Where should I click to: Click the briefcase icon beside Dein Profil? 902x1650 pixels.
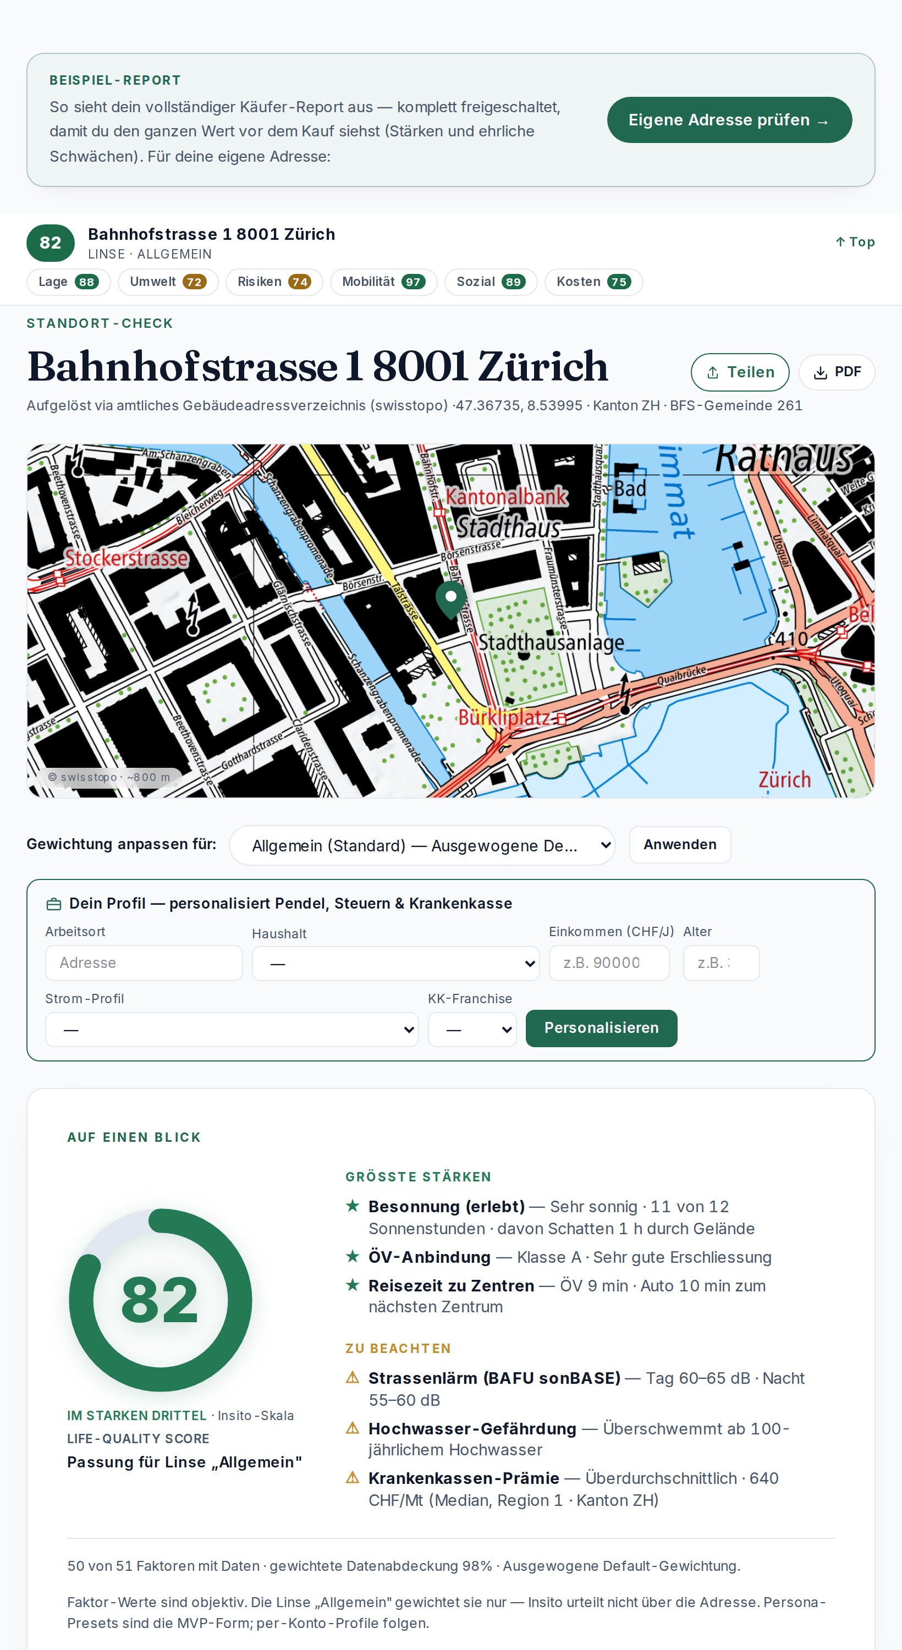click(x=54, y=904)
